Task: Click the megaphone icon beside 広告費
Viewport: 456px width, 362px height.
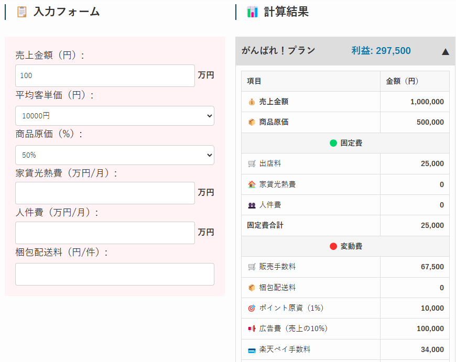Action: pos(252,328)
